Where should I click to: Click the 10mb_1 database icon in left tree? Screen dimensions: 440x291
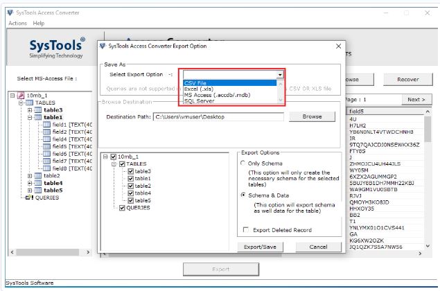[x=21, y=96]
